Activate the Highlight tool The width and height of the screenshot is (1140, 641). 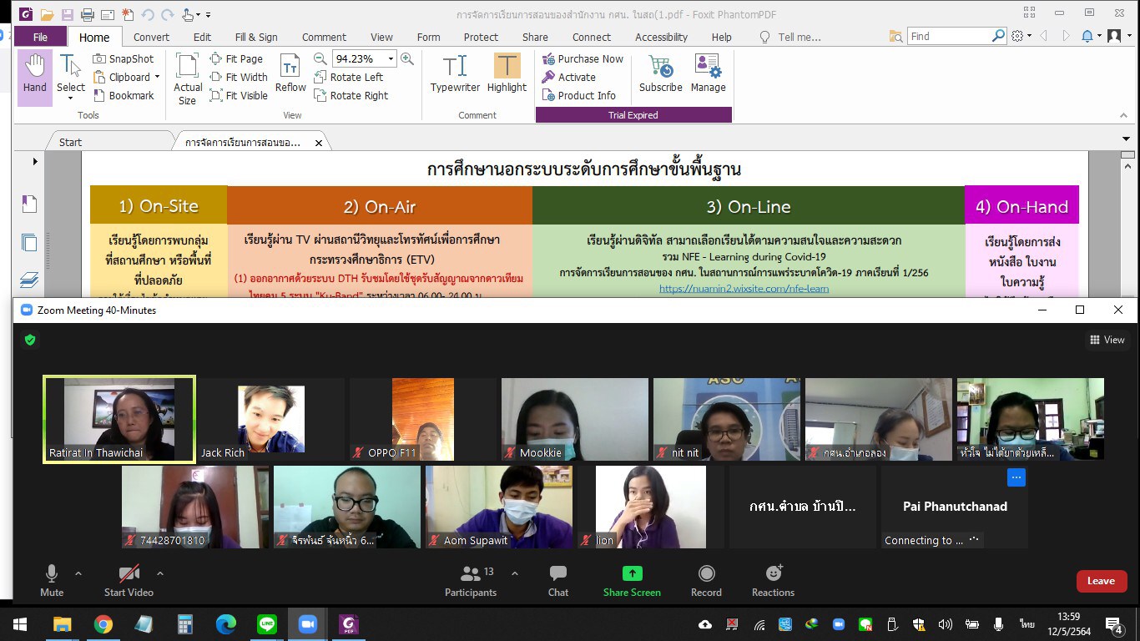(x=507, y=73)
